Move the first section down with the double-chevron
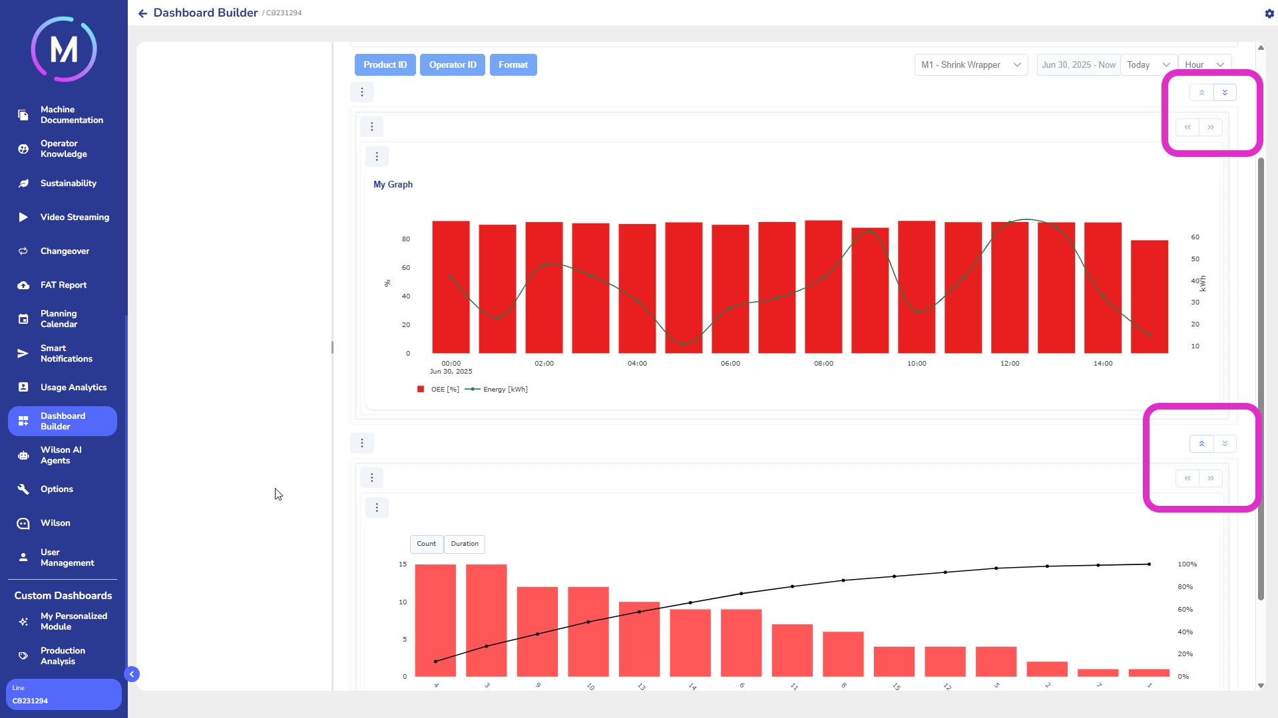Image resolution: width=1278 pixels, height=718 pixels. pyautogui.click(x=1224, y=92)
